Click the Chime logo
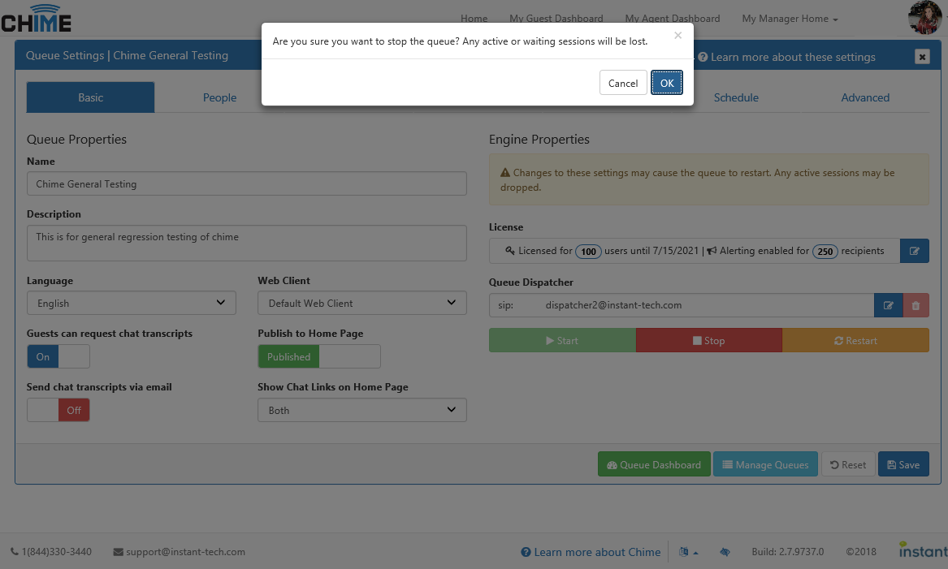 (37, 18)
